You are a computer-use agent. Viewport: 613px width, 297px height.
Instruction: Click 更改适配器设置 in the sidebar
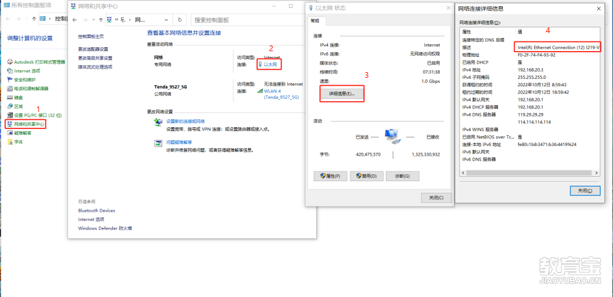pyautogui.click(x=93, y=49)
